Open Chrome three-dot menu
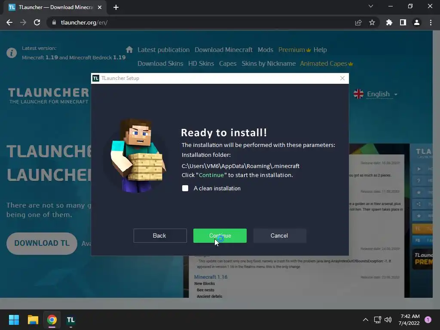 click(431, 22)
